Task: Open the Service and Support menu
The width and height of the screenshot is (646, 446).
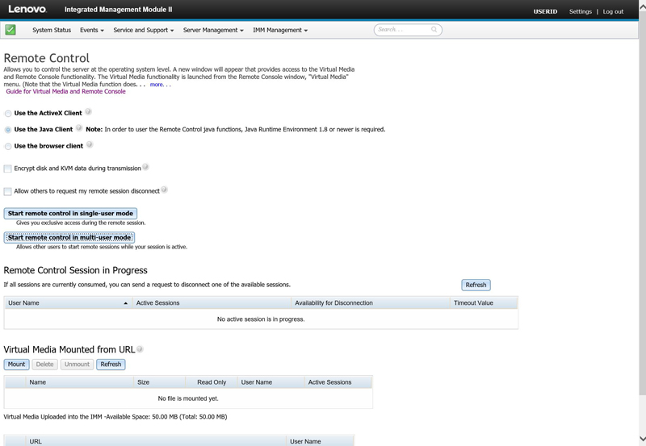Action: tap(144, 31)
